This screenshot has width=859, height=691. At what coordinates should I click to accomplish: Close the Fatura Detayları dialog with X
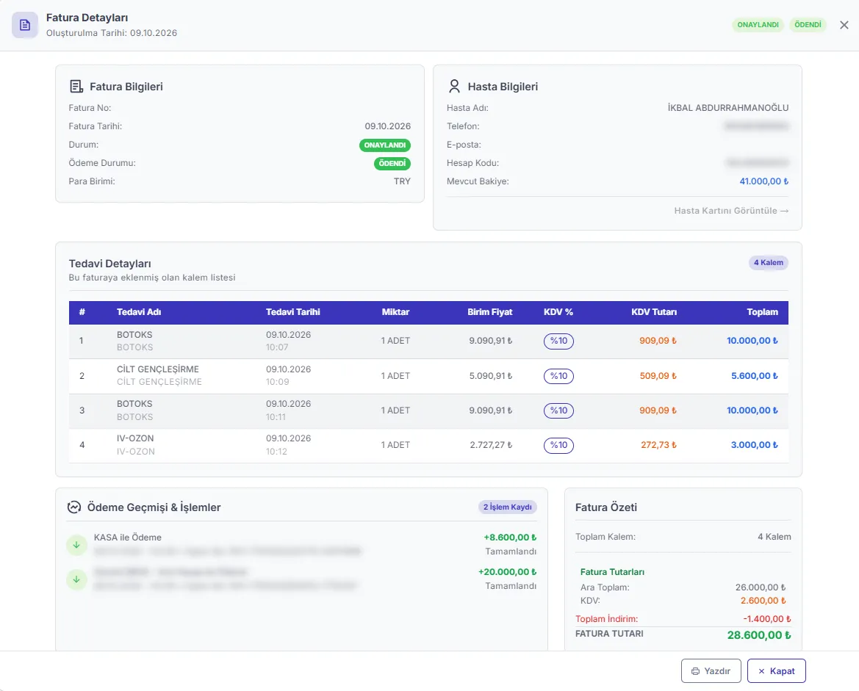(844, 25)
